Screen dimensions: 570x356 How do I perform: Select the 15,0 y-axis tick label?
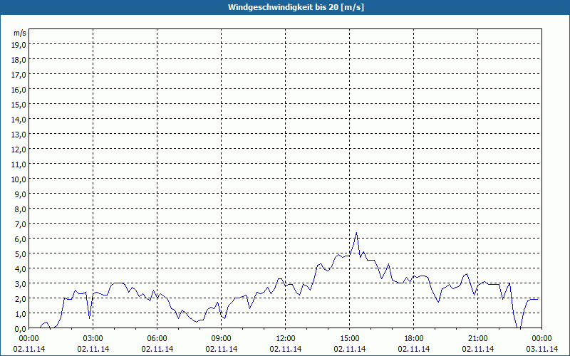(19, 104)
